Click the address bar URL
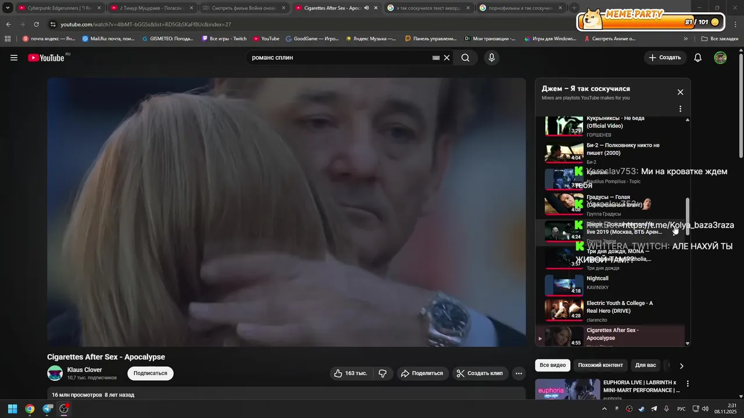 coord(146,24)
